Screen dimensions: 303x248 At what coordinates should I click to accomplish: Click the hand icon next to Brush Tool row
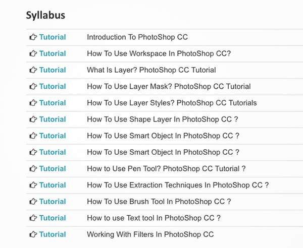(x=33, y=202)
